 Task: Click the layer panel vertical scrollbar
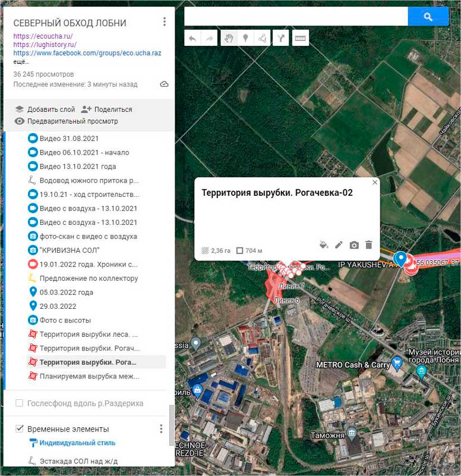tap(171, 425)
